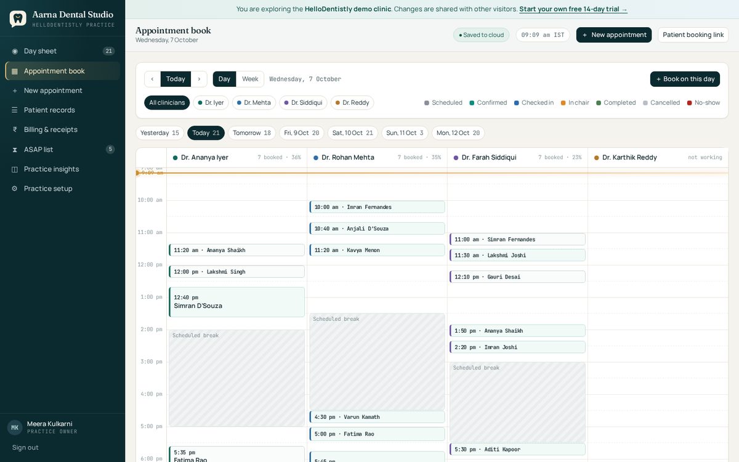
Task: Open Practice insights in sidebar
Action: coord(63,169)
